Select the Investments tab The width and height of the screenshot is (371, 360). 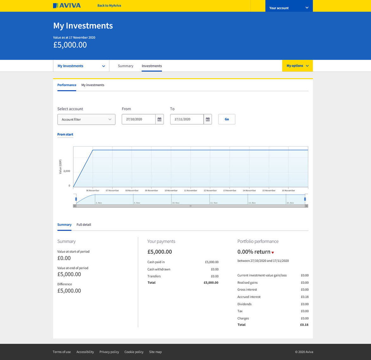(x=152, y=66)
